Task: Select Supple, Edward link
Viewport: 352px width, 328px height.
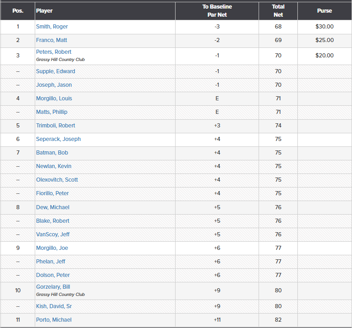Action: (x=56, y=71)
